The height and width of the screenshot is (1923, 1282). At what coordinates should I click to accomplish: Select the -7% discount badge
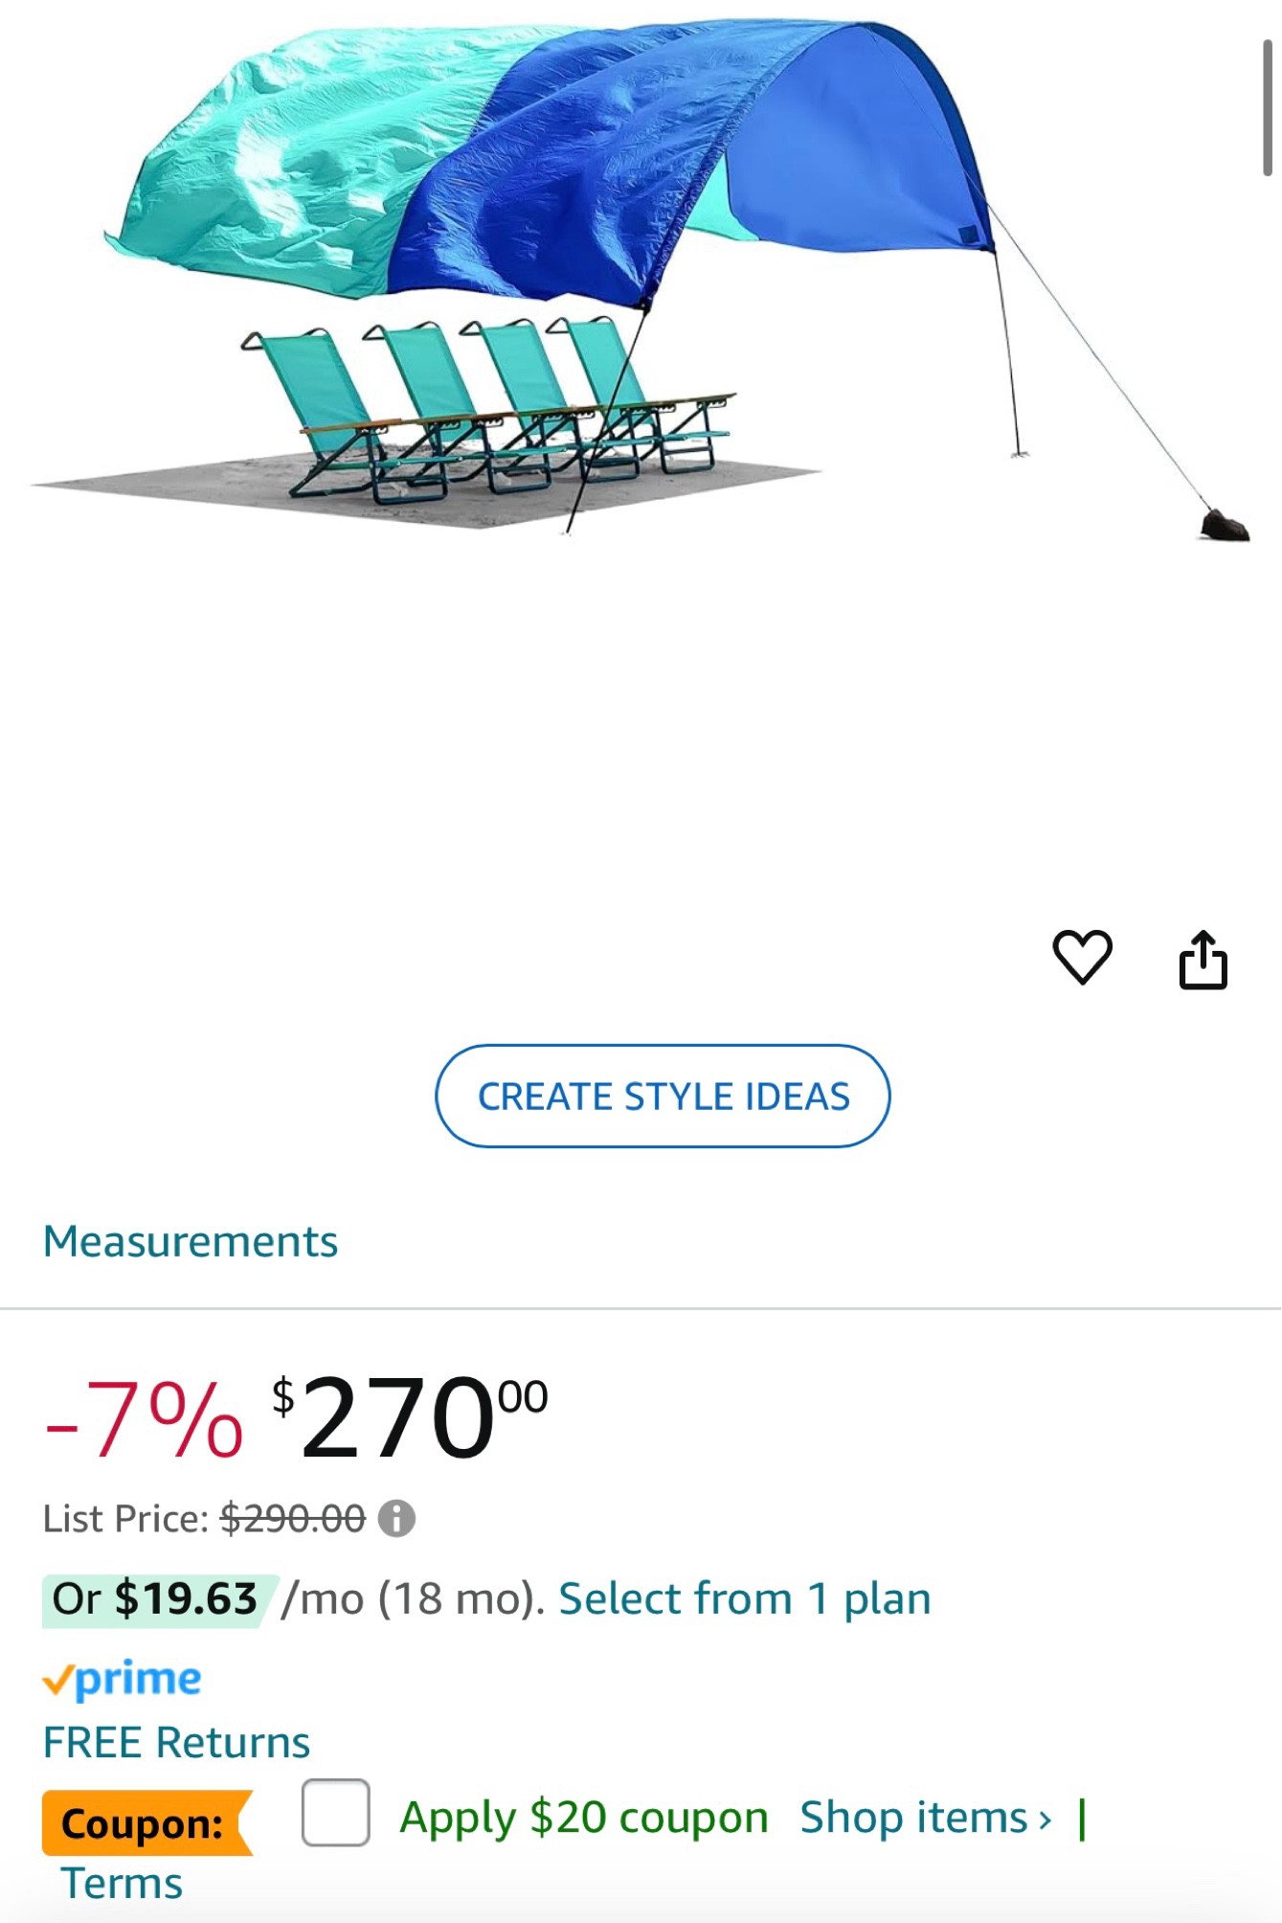pos(142,1431)
